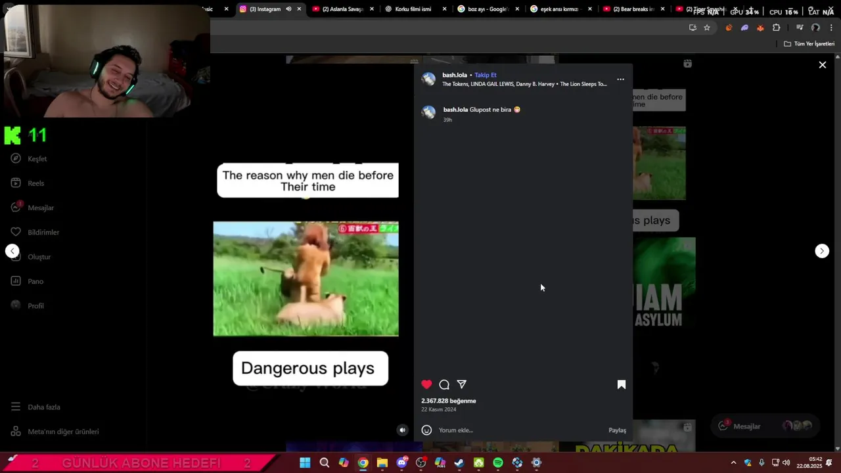Open Spotify from taskbar
This screenshot has height=473, width=841.
click(x=498, y=463)
